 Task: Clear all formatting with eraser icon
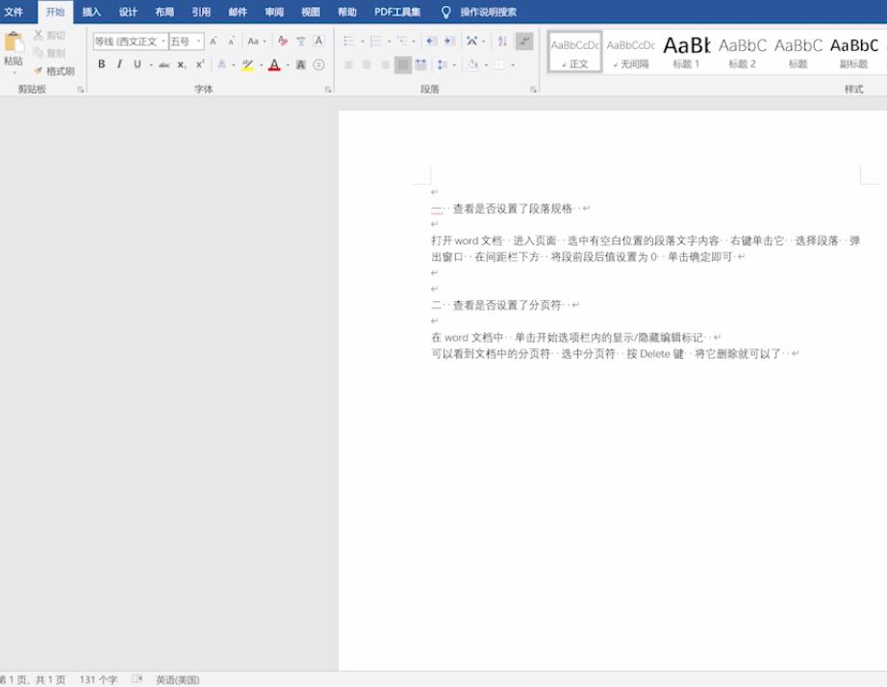point(283,40)
